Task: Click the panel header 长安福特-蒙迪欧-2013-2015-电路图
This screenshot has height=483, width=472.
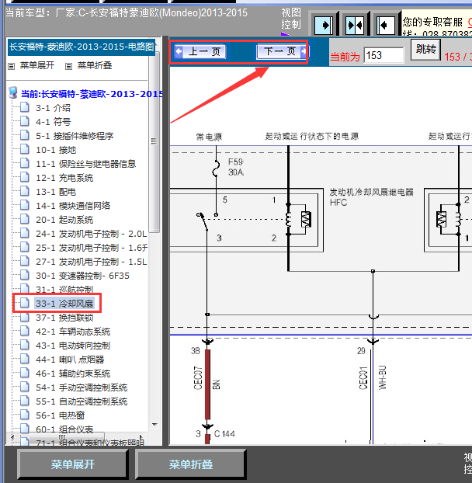Action: 82,47
